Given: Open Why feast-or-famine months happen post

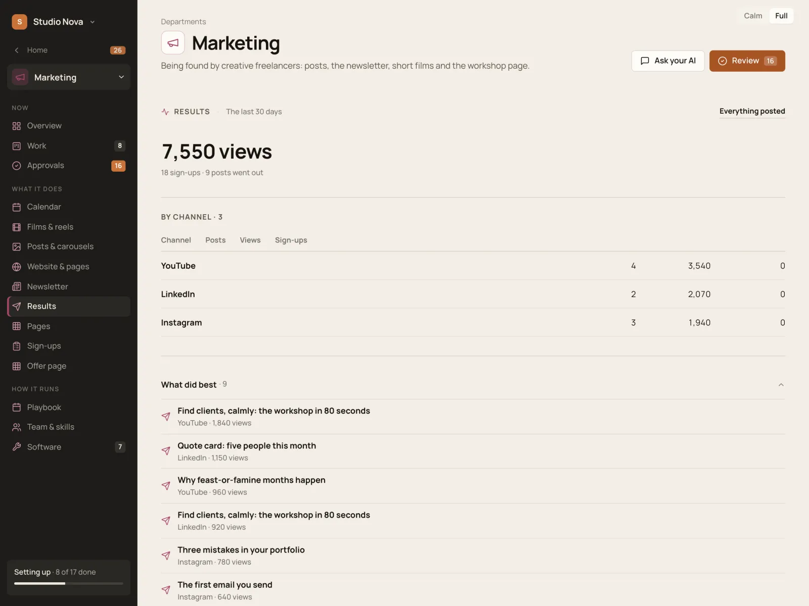Looking at the screenshot, I should coord(473,486).
